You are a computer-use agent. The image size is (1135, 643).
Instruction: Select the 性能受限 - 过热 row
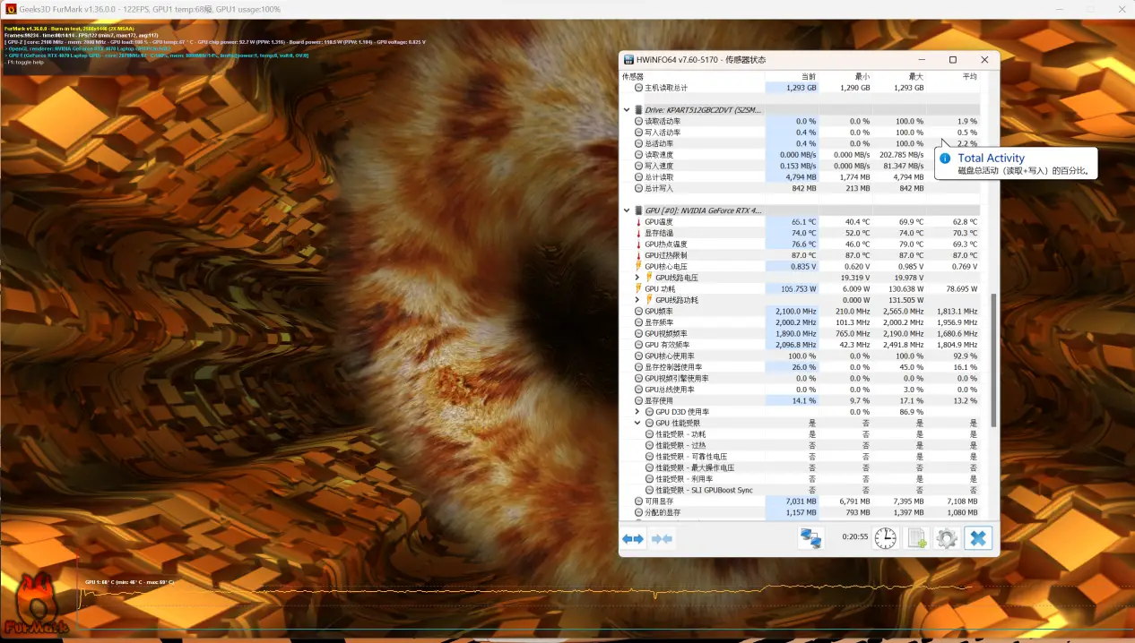[x=801, y=445]
